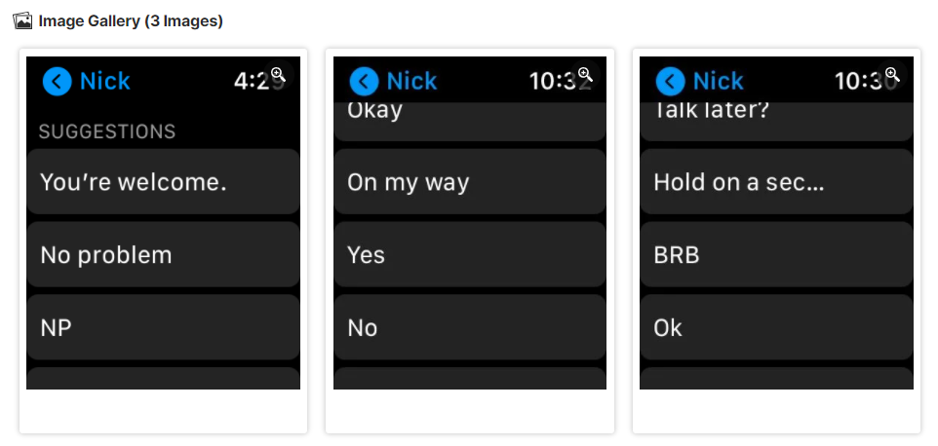The image size is (938, 446).
Task: Click the back arrow in third screenshot
Action: click(x=671, y=81)
